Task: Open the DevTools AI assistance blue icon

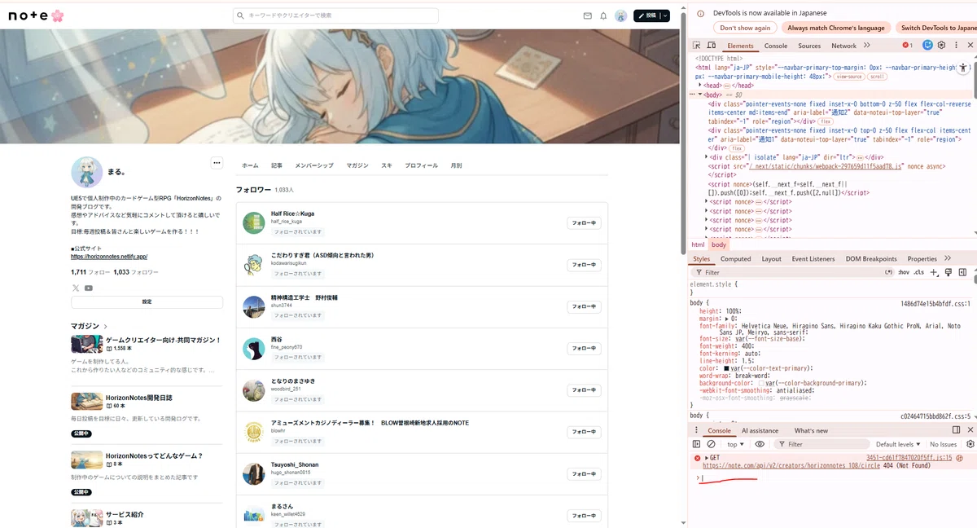Action: (x=929, y=46)
